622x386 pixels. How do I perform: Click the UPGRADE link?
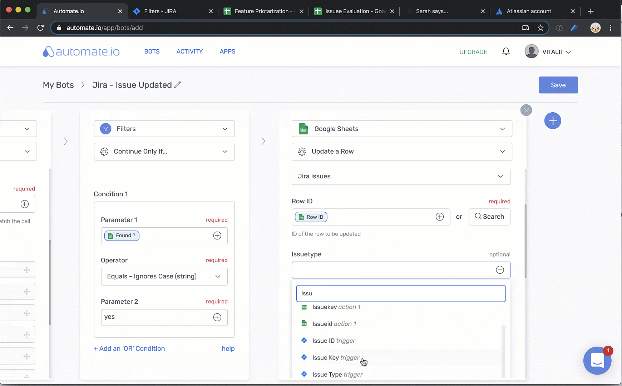[473, 52]
